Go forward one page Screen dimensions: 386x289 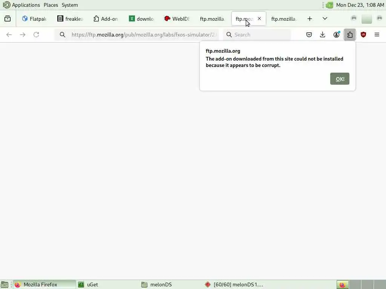pos(23,35)
